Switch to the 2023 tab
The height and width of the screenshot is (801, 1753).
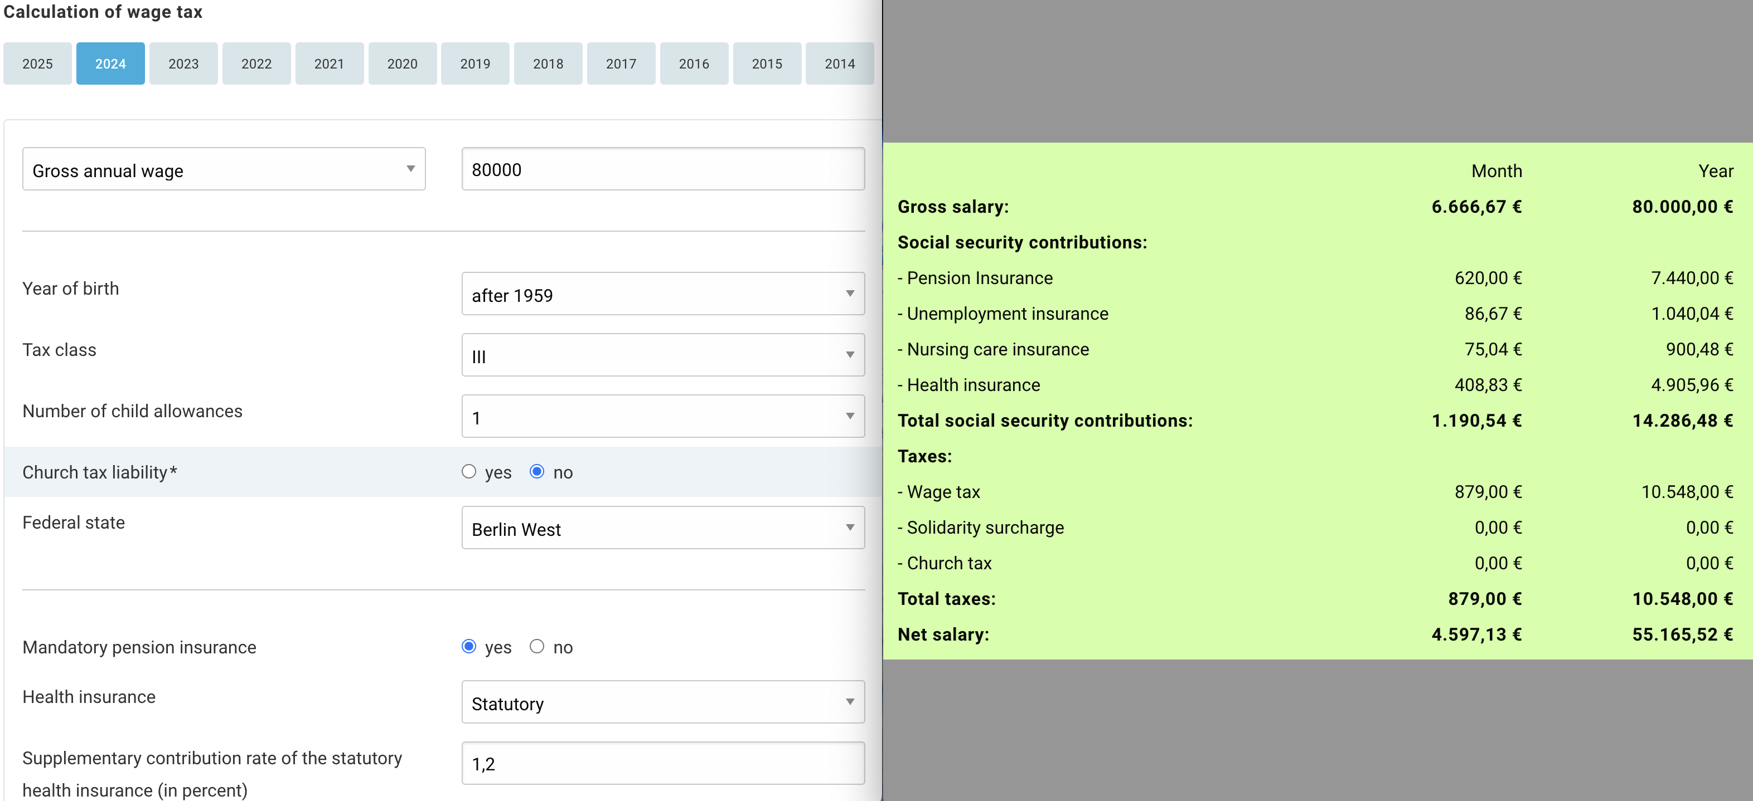pos(183,64)
